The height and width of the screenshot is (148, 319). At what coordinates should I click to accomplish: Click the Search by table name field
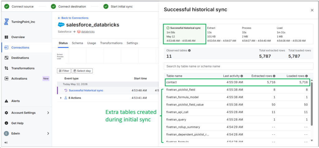[x=238, y=66]
